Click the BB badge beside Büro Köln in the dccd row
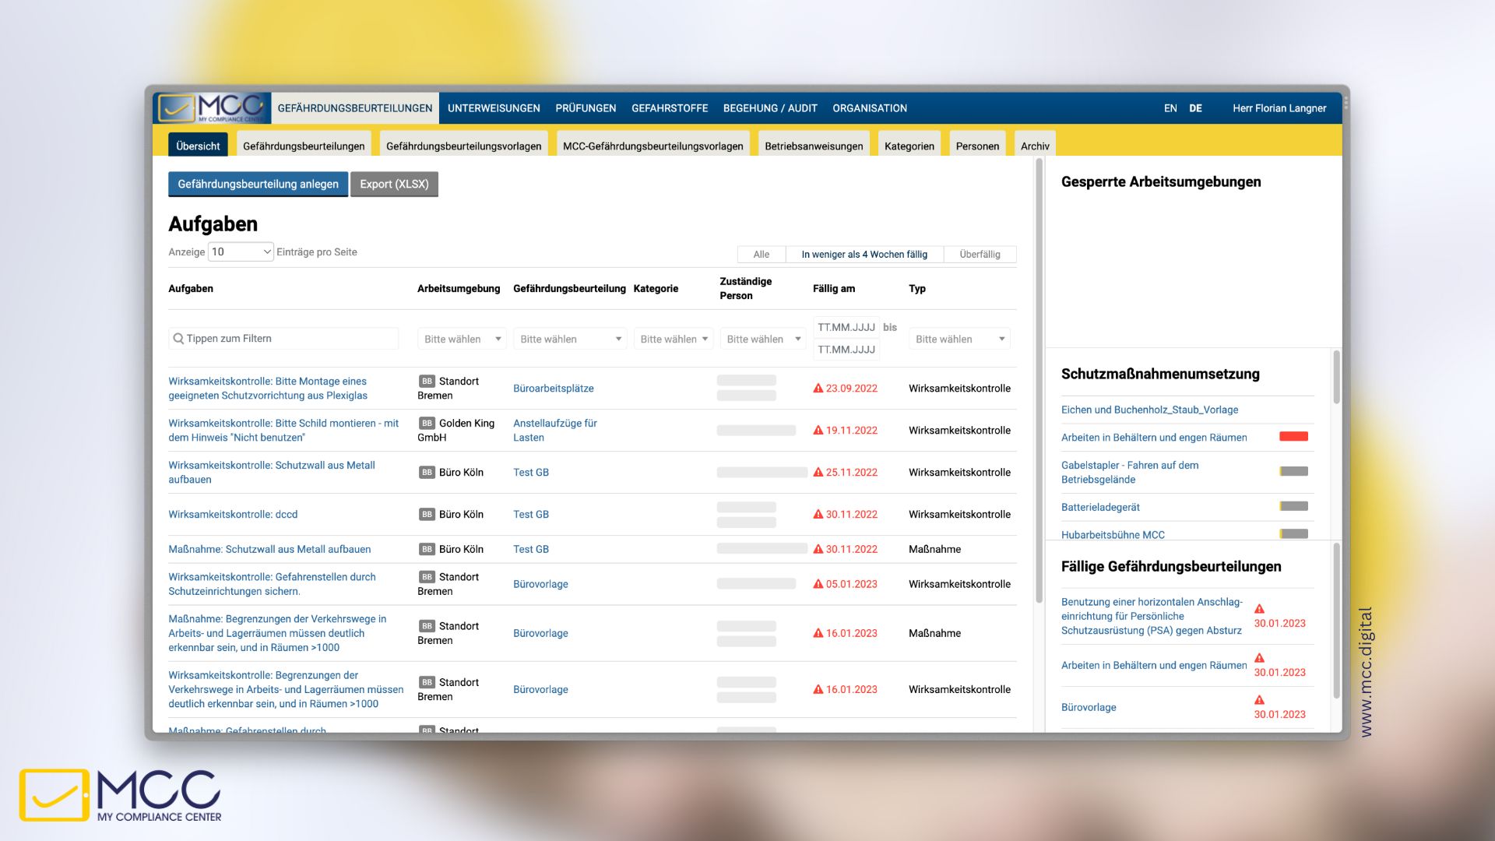This screenshot has height=841, width=1495. pyautogui.click(x=426, y=514)
